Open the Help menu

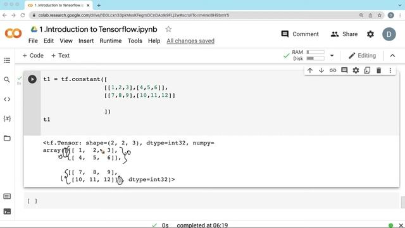[154, 41]
